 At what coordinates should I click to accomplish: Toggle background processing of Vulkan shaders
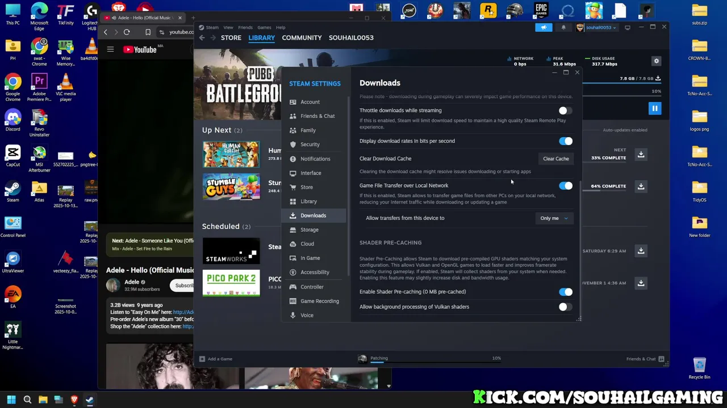[x=564, y=307]
